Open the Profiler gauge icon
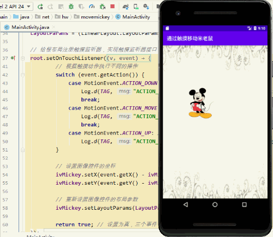273x237 pixels. tap(92, 7)
